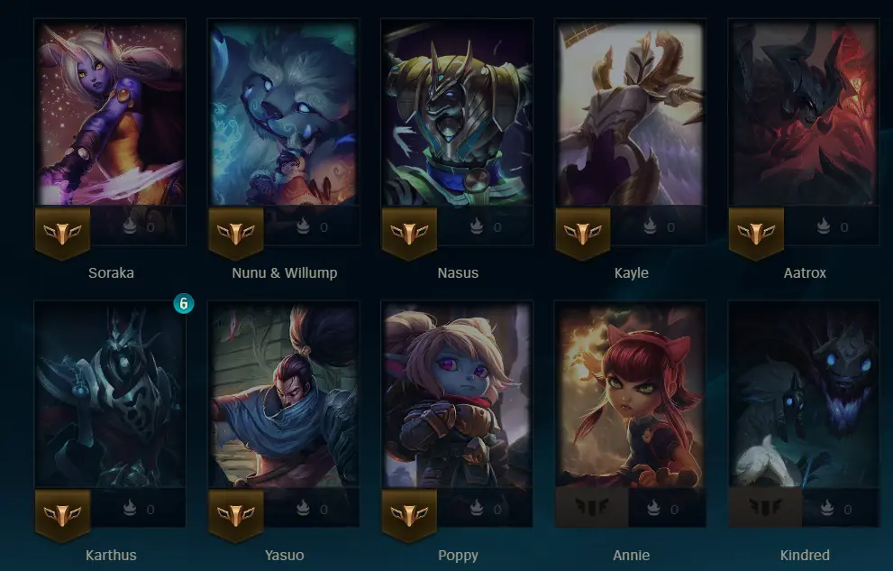
Task: Select the Kayle champion portrait
Action: pos(631,112)
